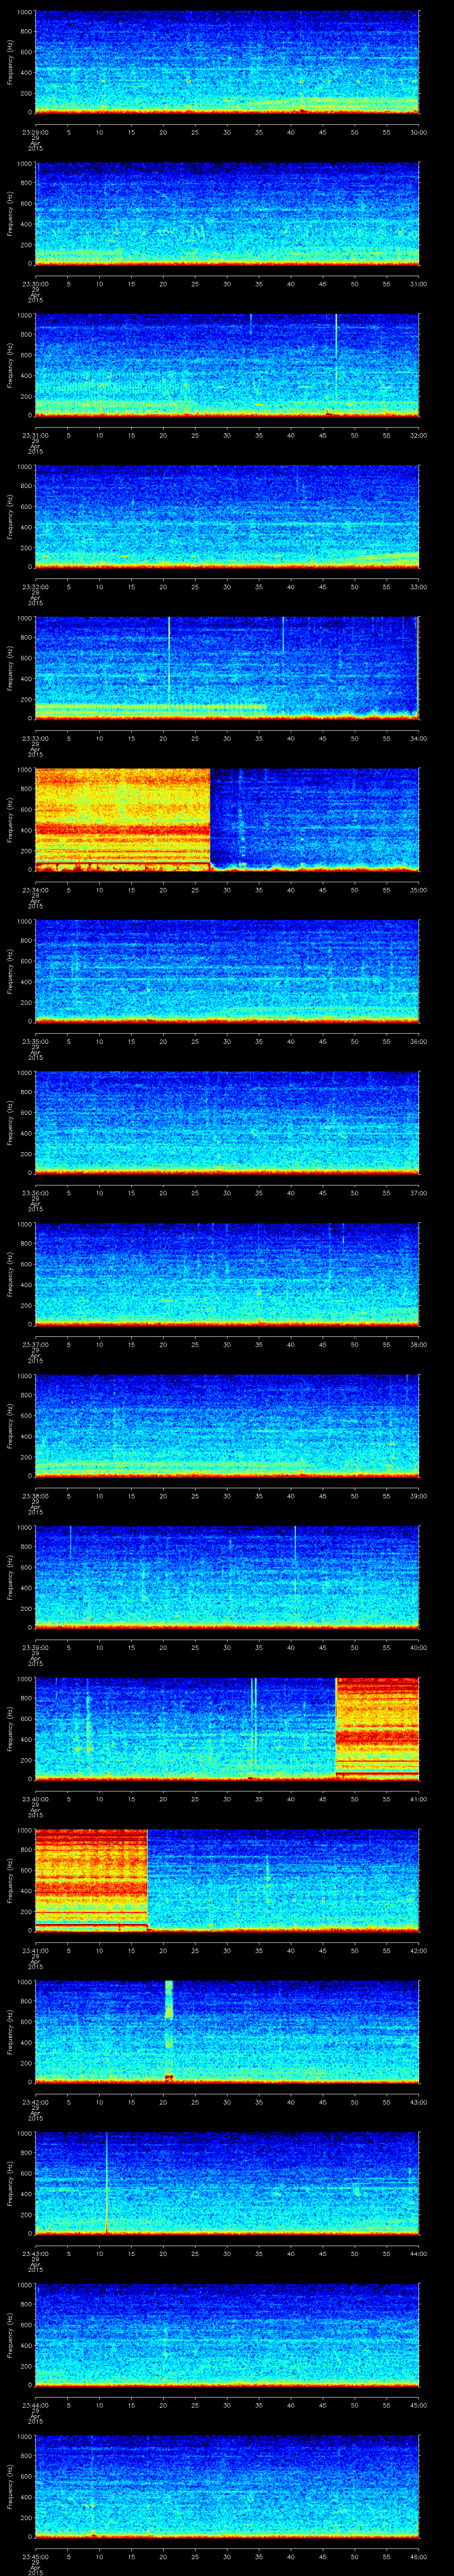Click the spectrogram panel starting at 23:44:00
This screenshot has height=2576, width=454.
227,2334
